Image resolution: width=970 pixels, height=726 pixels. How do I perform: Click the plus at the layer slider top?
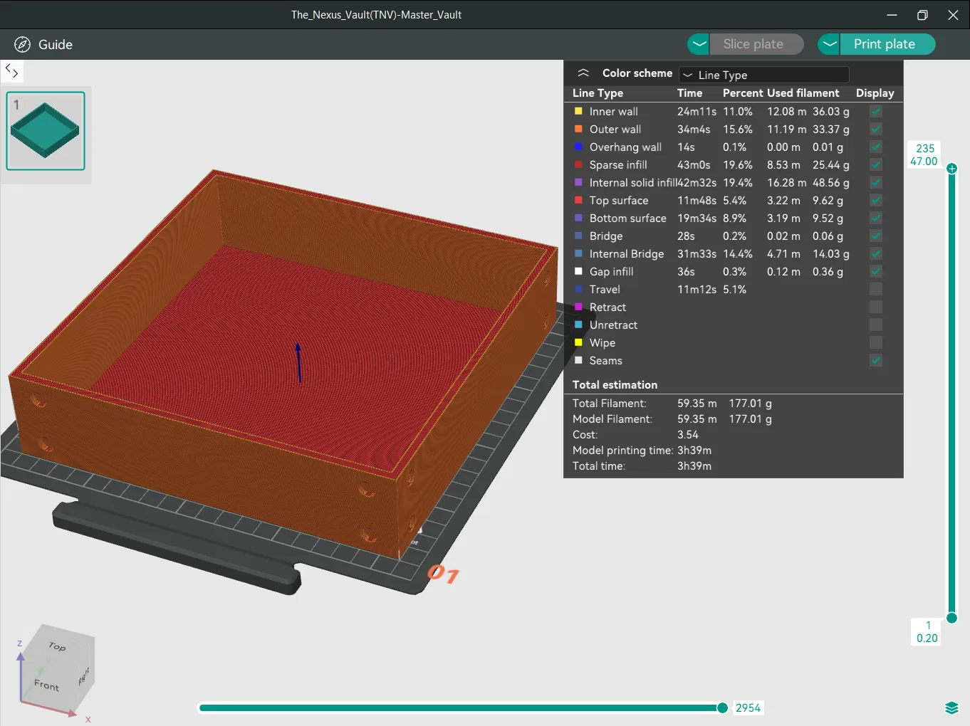click(x=951, y=169)
